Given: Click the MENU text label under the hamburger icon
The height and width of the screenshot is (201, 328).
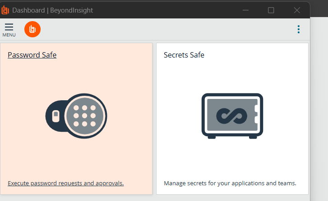Looking at the screenshot, I should pyautogui.click(x=9, y=35).
